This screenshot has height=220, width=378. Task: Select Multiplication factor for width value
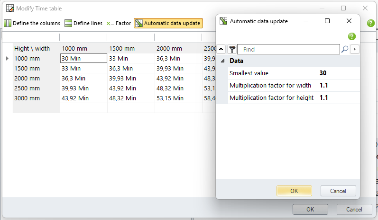click(339, 86)
